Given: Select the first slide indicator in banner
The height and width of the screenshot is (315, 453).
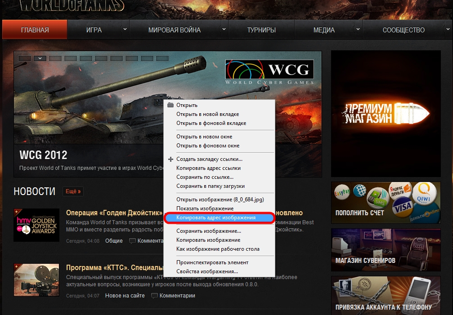Looking at the screenshot, I should (25, 58).
